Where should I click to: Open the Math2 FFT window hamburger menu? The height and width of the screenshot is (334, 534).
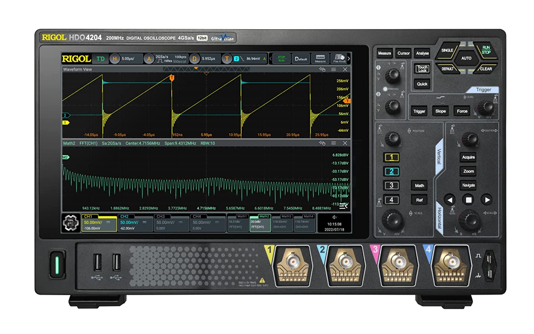[x=334, y=143]
